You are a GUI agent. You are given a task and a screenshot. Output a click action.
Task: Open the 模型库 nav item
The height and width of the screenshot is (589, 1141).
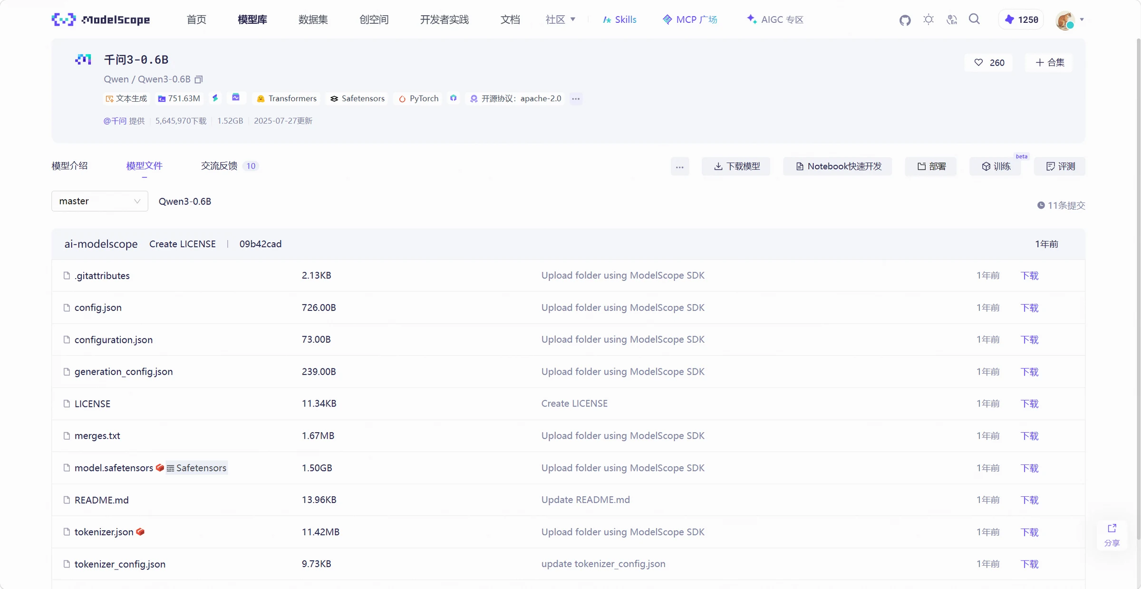pos(252,19)
